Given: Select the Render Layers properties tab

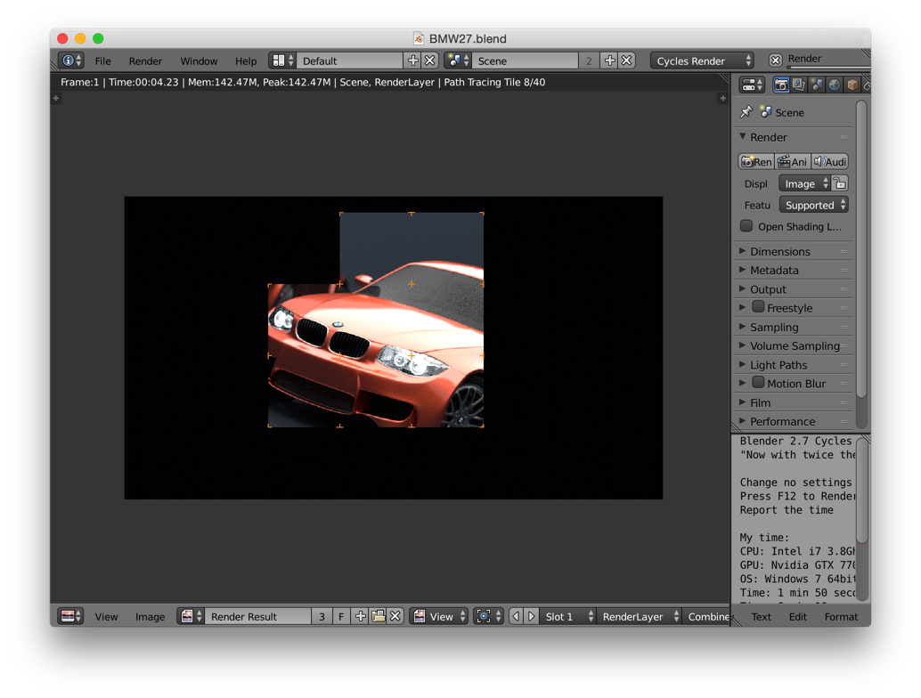Looking at the screenshot, I should [x=798, y=85].
